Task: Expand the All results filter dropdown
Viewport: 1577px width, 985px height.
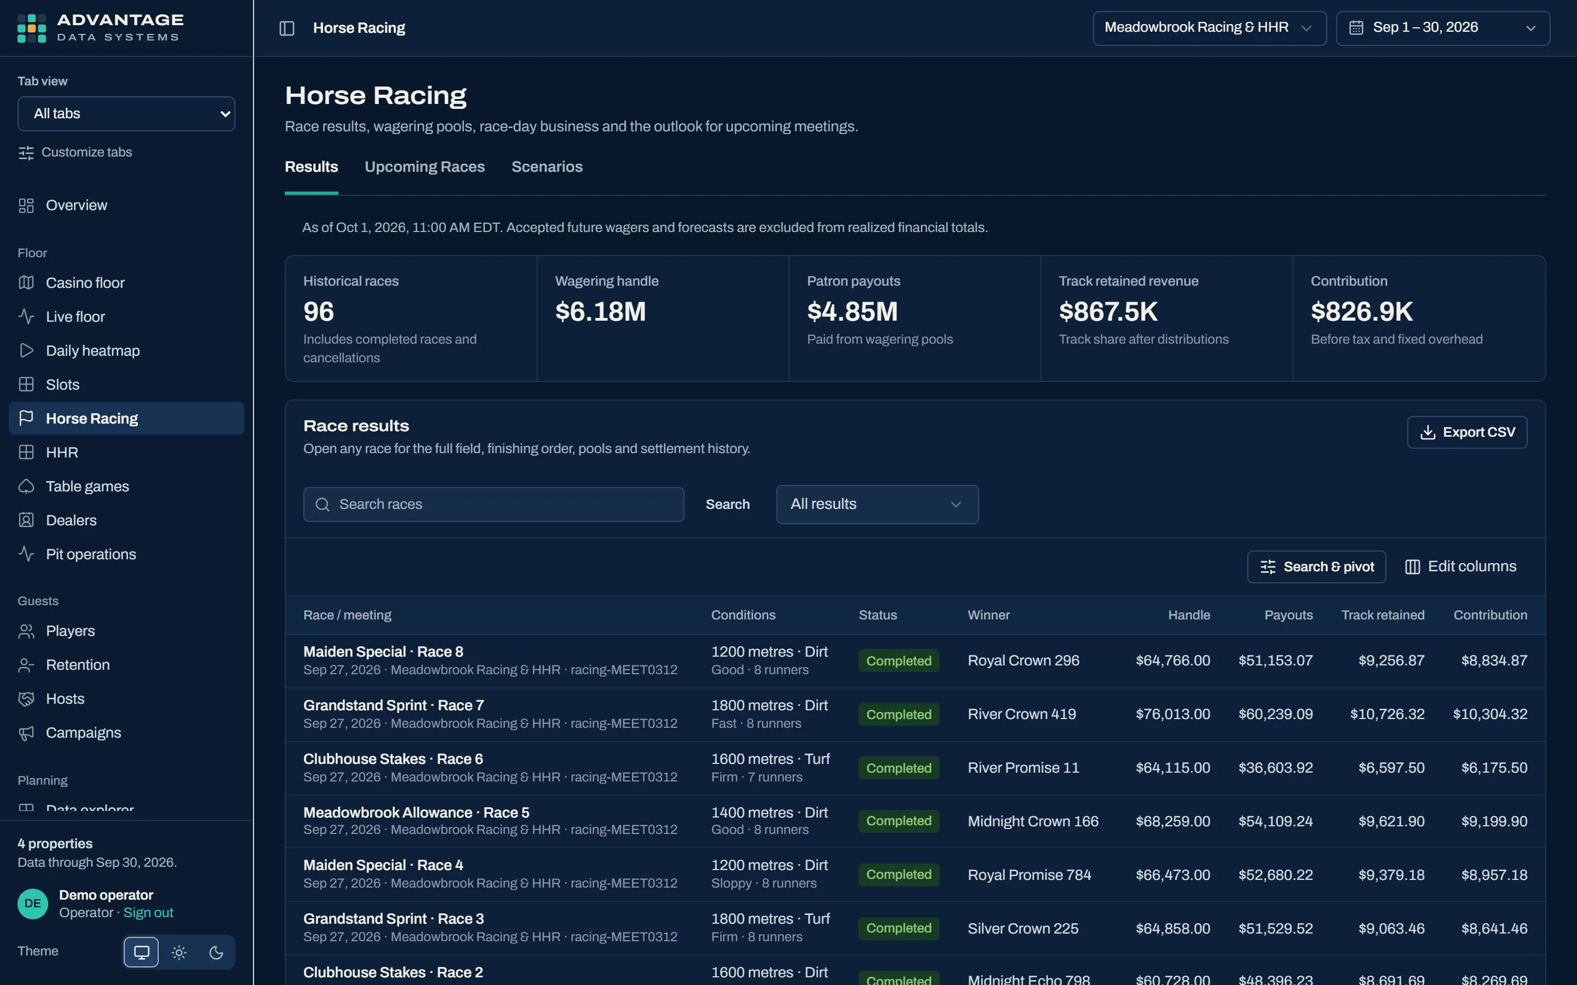Action: click(877, 504)
